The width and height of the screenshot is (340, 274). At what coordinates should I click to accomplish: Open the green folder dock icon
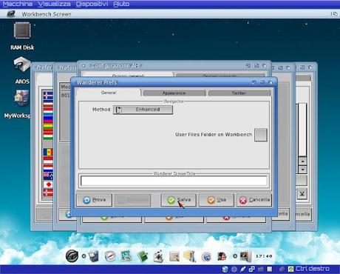point(143,256)
